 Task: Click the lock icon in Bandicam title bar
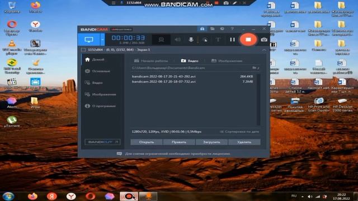coord(202,28)
